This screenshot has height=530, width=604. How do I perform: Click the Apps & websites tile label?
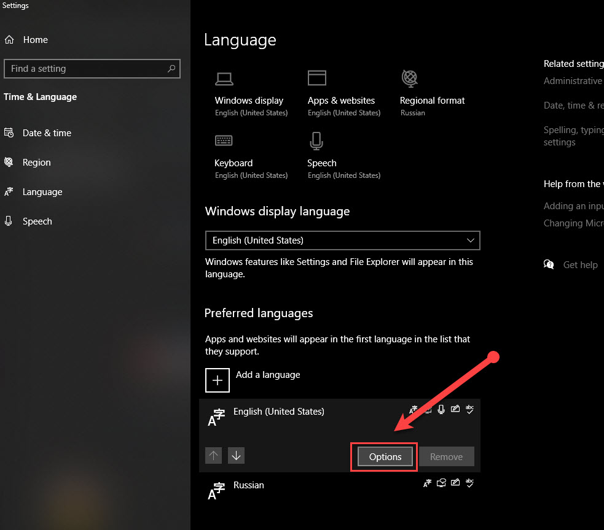(341, 101)
